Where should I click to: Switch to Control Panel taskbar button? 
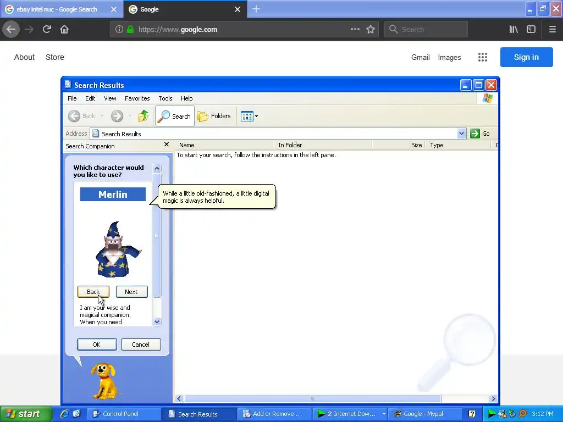click(124, 414)
